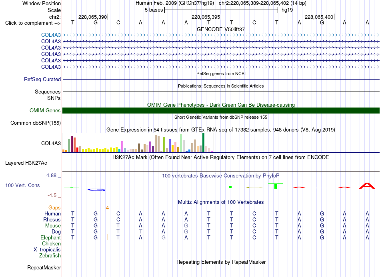Select the 100 Vert. Cons track label
This screenshot has width=380, height=277.
[22, 185]
